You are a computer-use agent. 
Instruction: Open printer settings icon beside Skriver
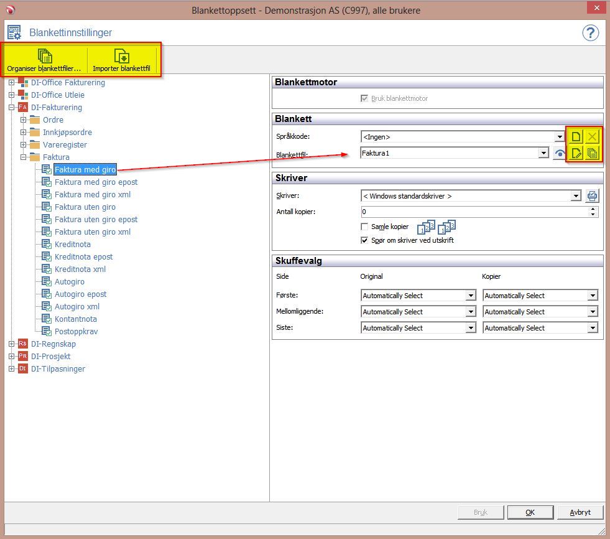[x=593, y=196]
